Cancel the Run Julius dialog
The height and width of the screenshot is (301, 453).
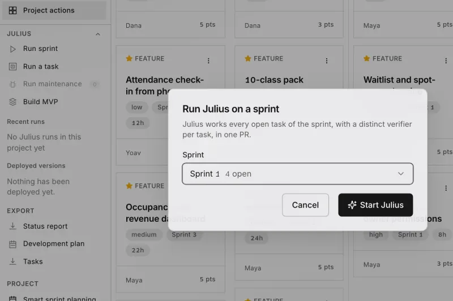click(x=305, y=205)
